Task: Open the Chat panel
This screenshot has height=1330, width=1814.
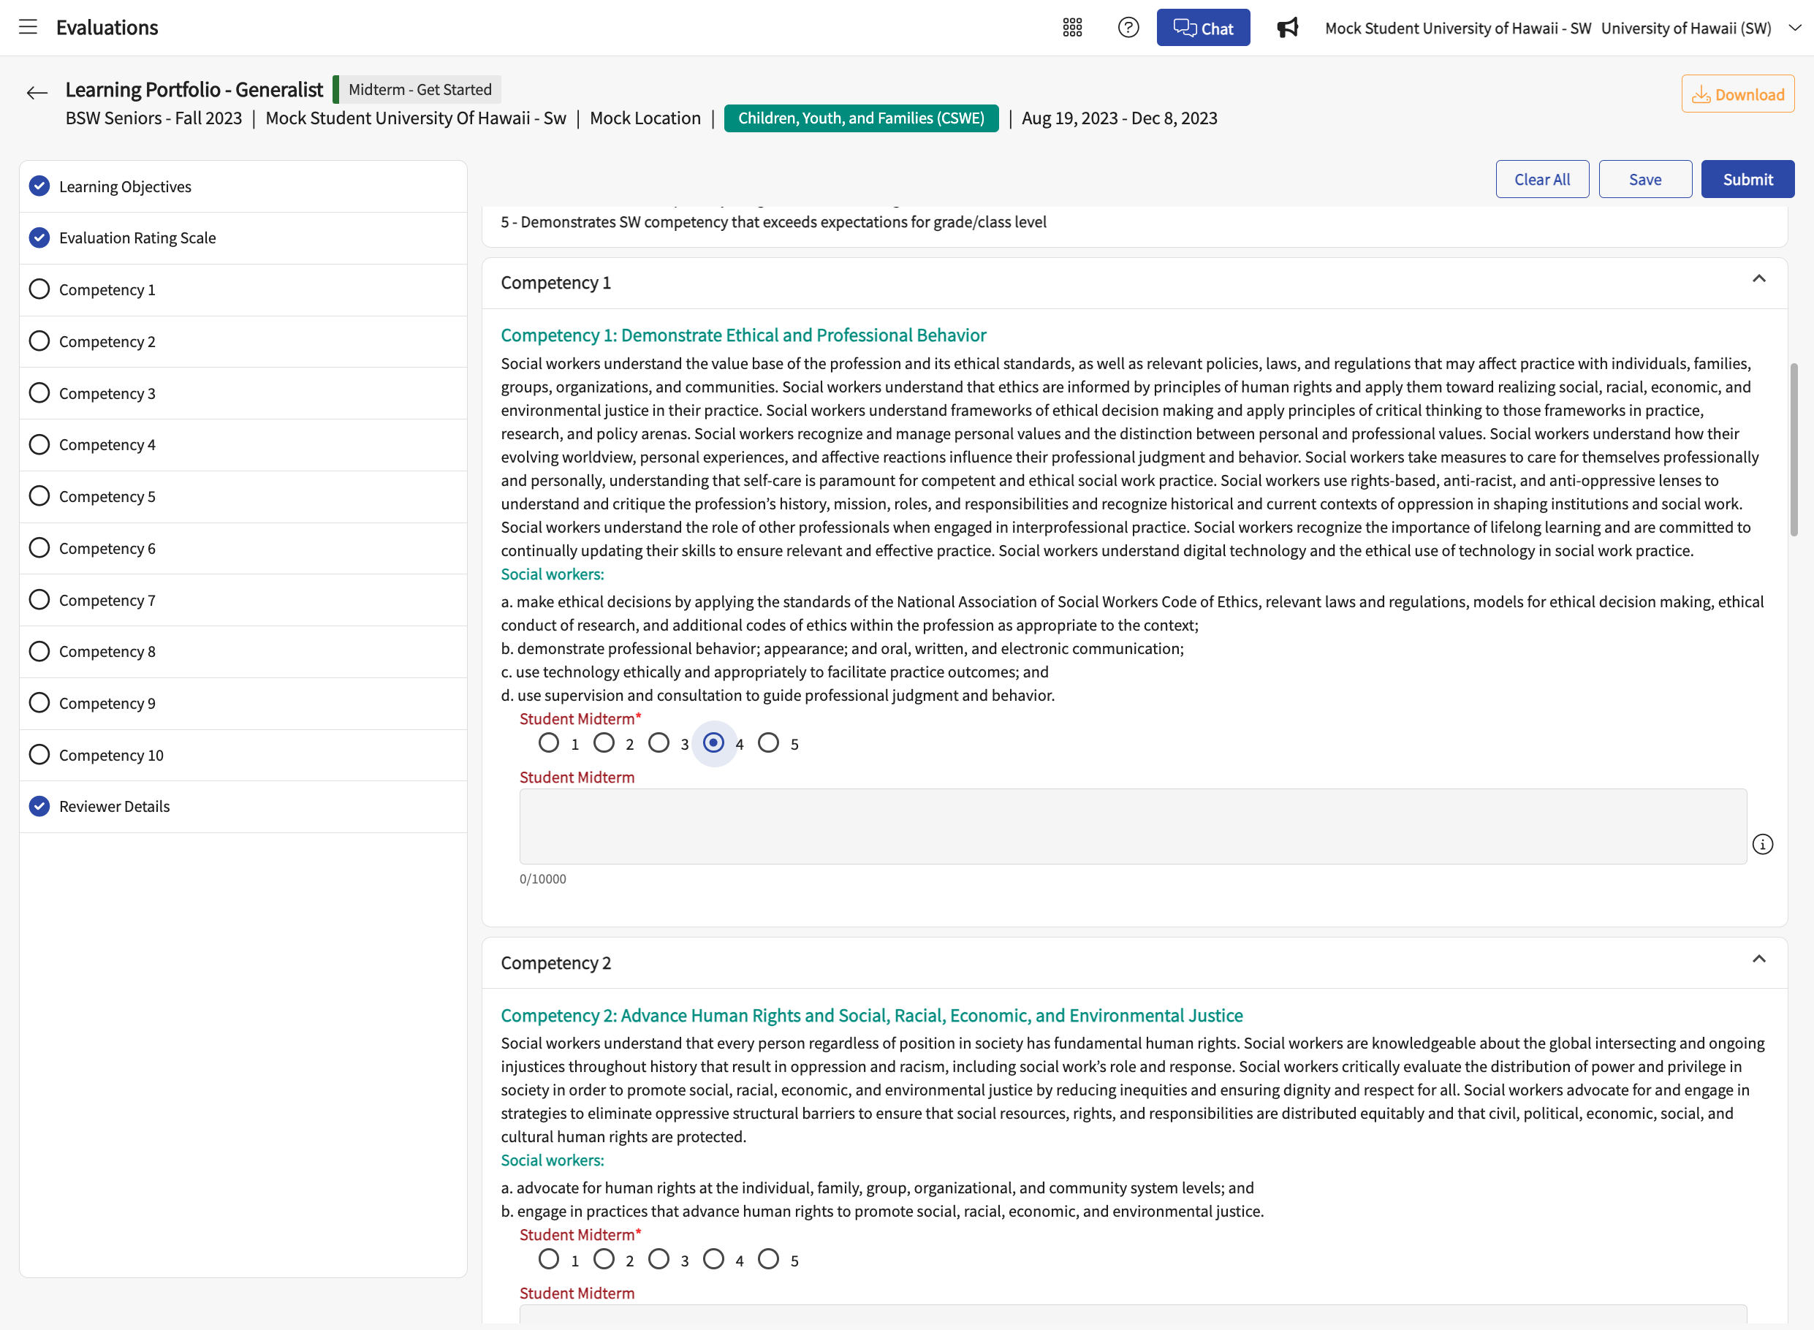Action: tap(1203, 27)
